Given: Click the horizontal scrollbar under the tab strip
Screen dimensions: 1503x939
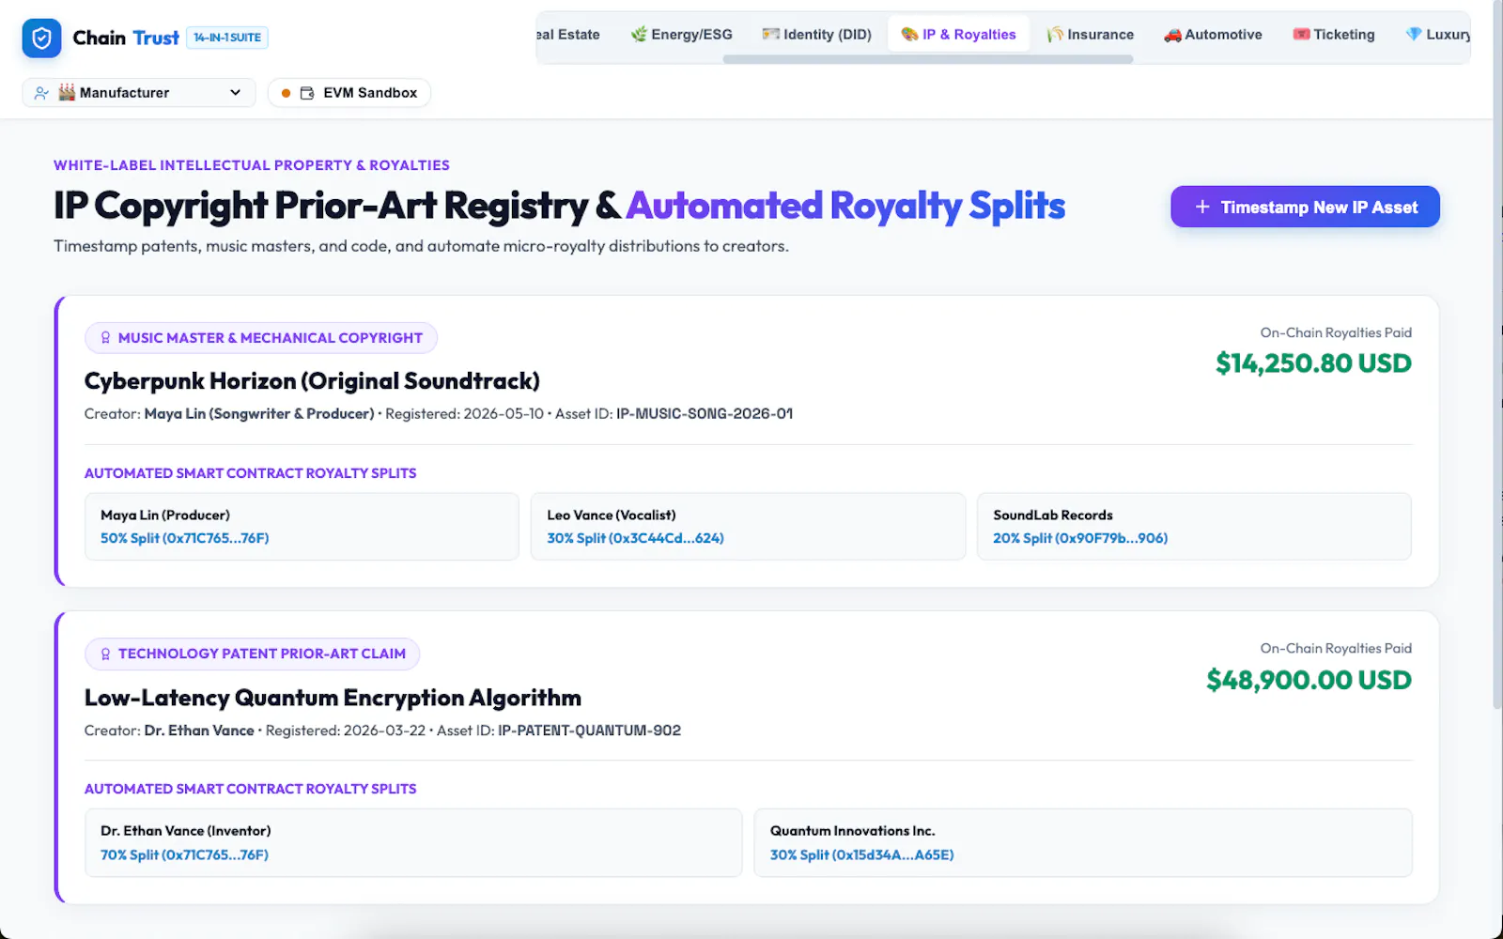Looking at the screenshot, I should 927,59.
